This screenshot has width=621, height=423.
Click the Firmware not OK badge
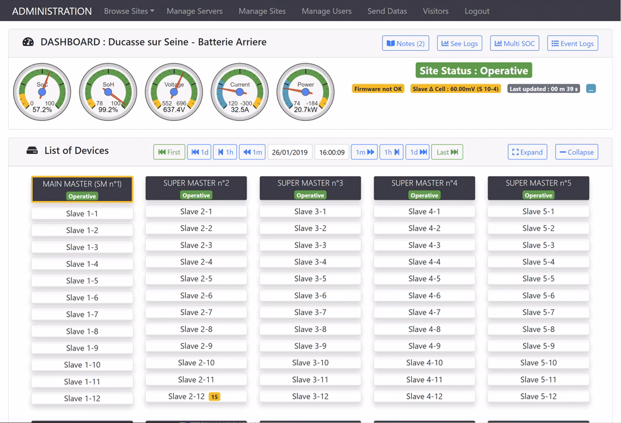[378, 89]
